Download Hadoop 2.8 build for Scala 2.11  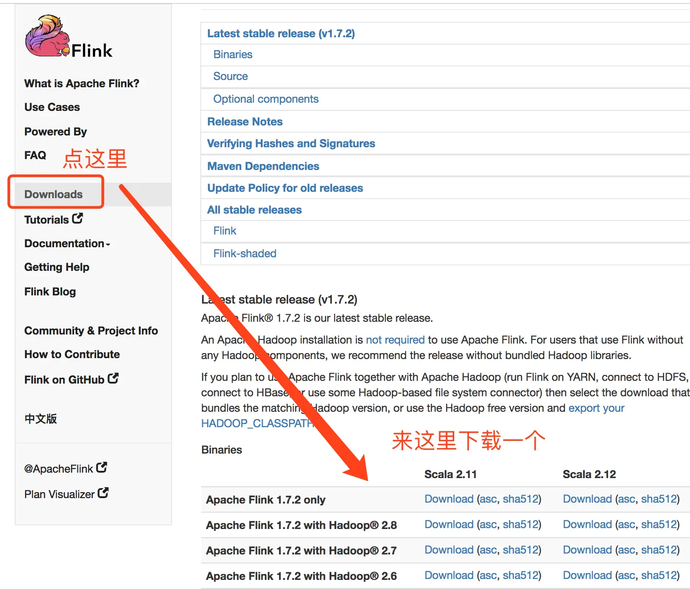coord(449,524)
